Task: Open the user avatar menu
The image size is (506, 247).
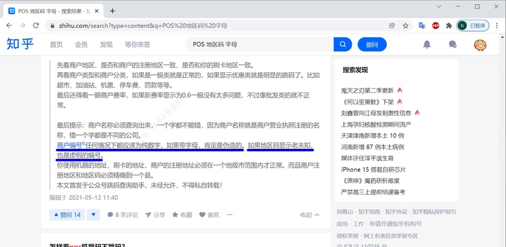Action: pos(480,44)
